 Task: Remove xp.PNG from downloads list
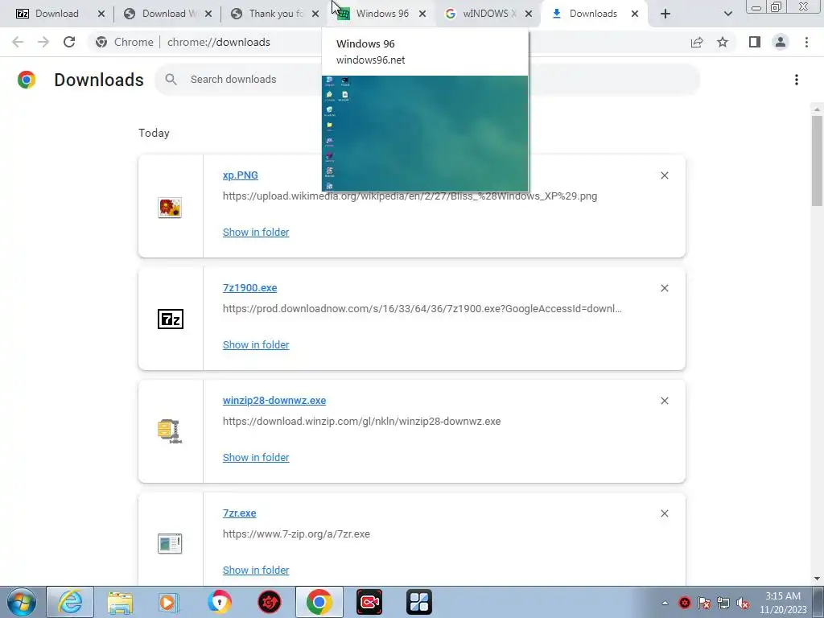pyautogui.click(x=665, y=175)
